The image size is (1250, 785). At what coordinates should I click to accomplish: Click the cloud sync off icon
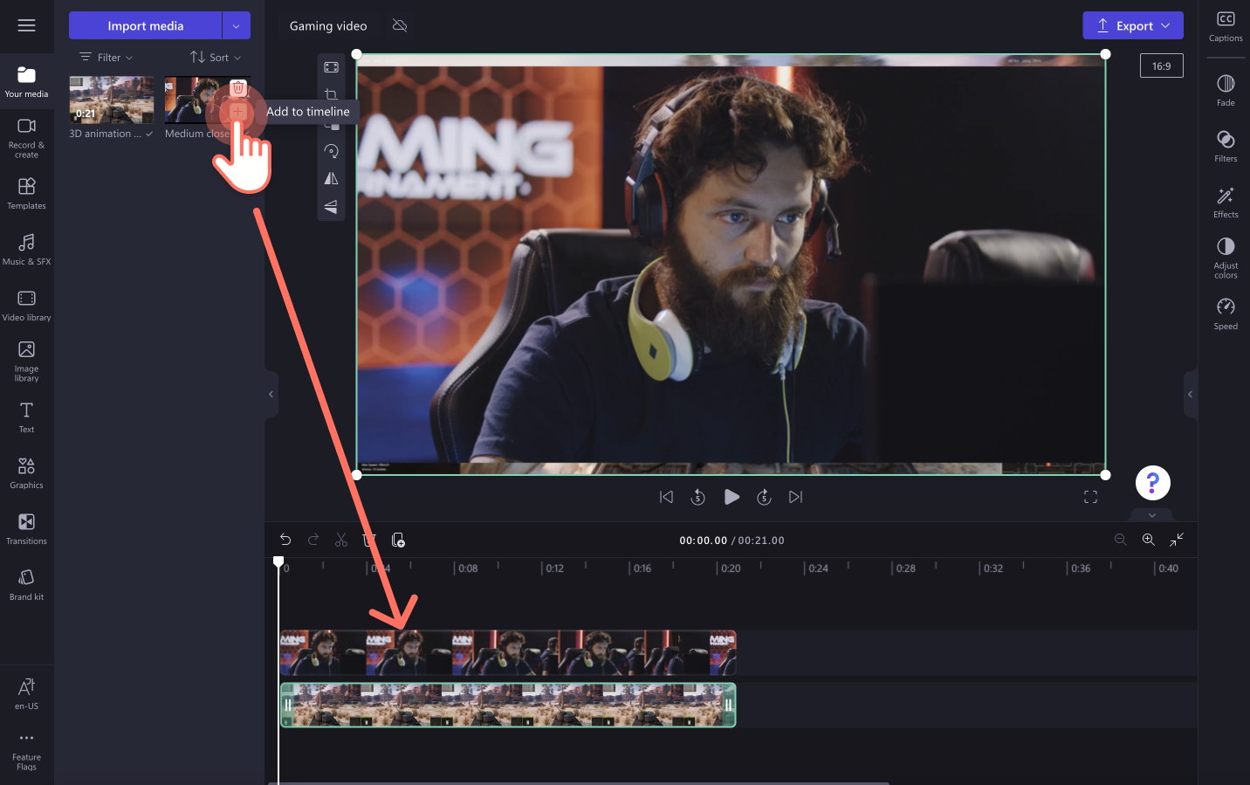400,25
